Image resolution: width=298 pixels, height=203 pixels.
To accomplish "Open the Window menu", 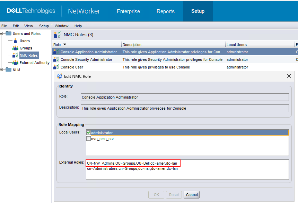I will coord(61,26).
